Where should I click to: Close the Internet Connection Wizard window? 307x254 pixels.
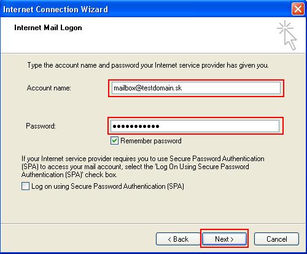298,9
